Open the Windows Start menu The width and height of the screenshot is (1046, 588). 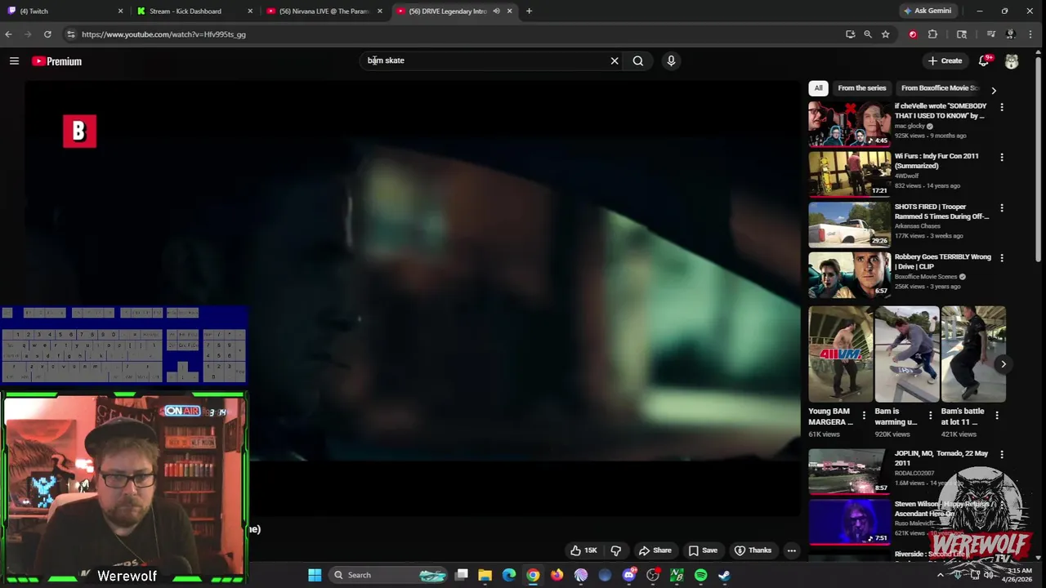click(x=315, y=575)
